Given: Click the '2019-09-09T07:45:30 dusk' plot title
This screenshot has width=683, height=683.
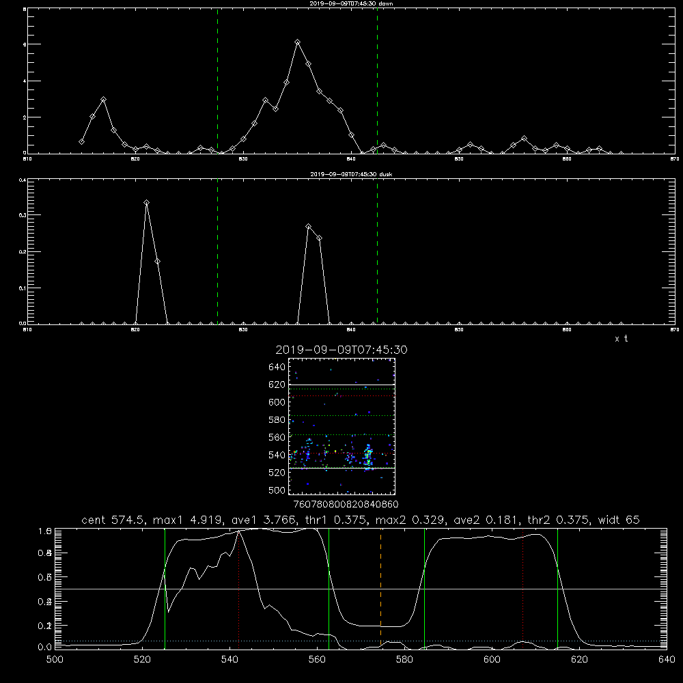Looking at the screenshot, I should click(351, 174).
